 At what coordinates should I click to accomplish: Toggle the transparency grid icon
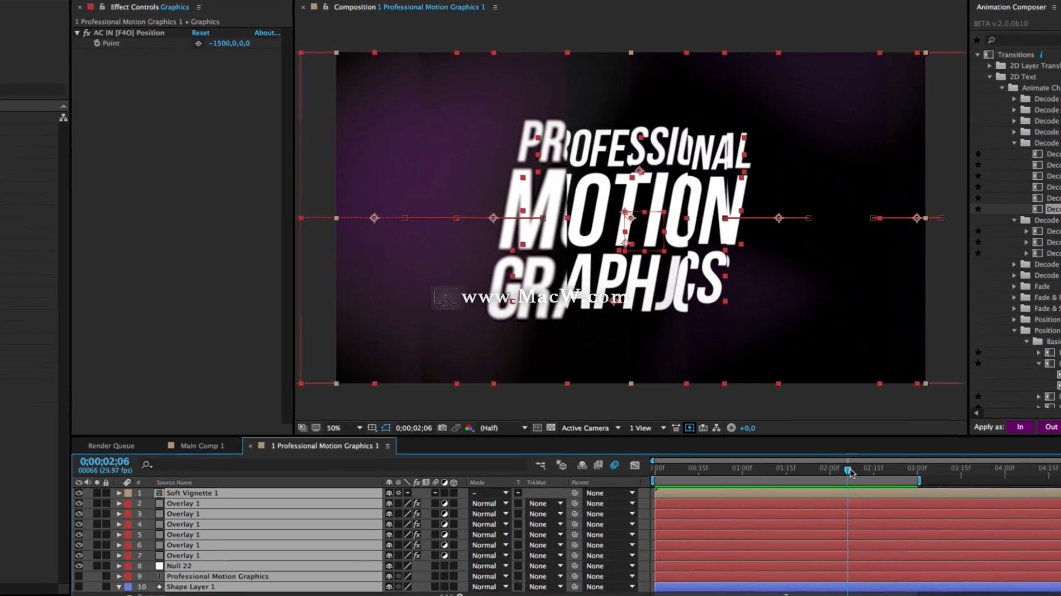[x=551, y=428]
